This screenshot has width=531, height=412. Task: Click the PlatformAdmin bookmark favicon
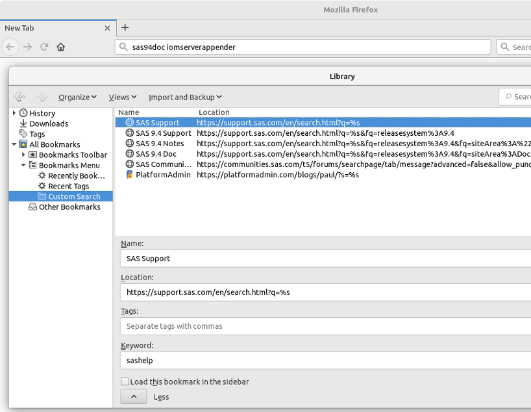pos(129,174)
